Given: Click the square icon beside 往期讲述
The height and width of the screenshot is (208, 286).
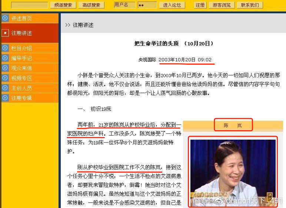Looking at the screenshot, I should (5, 33).
